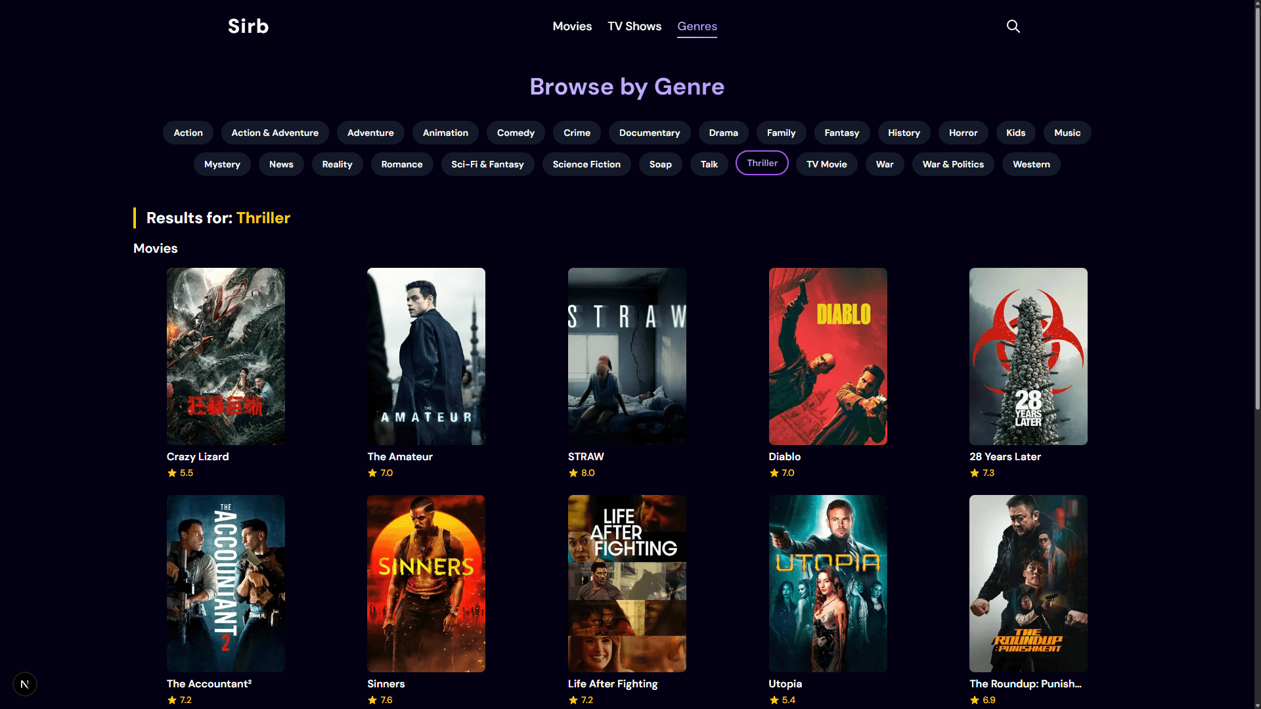This screenshot has width=1261, height=709.
Task: Choose the Adventure genre chip
Action: 370,133
